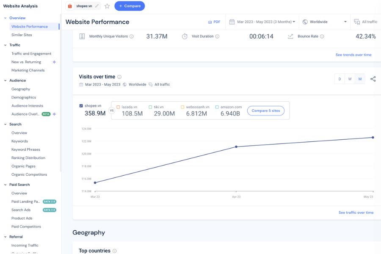This screenshot has width=381, height=254.
Task: Open Keywords under Search
Action: pyautogui.click(x=19, y=141)
